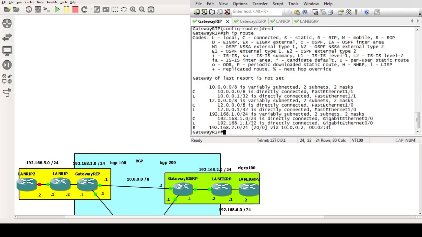This screenshot has height=237, width=422.
Task: Close the GatewayRIP session tab
Action: [227, 21]
